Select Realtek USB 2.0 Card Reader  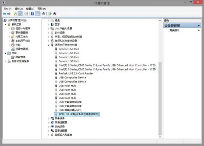click(76, 73)
